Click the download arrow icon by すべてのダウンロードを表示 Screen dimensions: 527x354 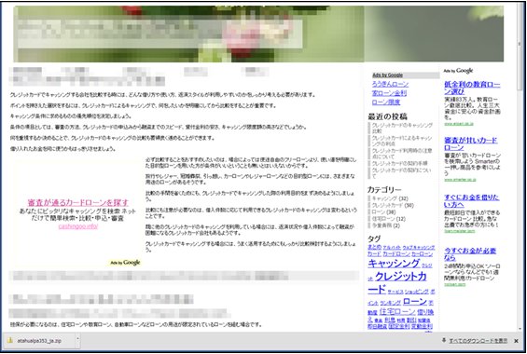[x=444, y=341]
